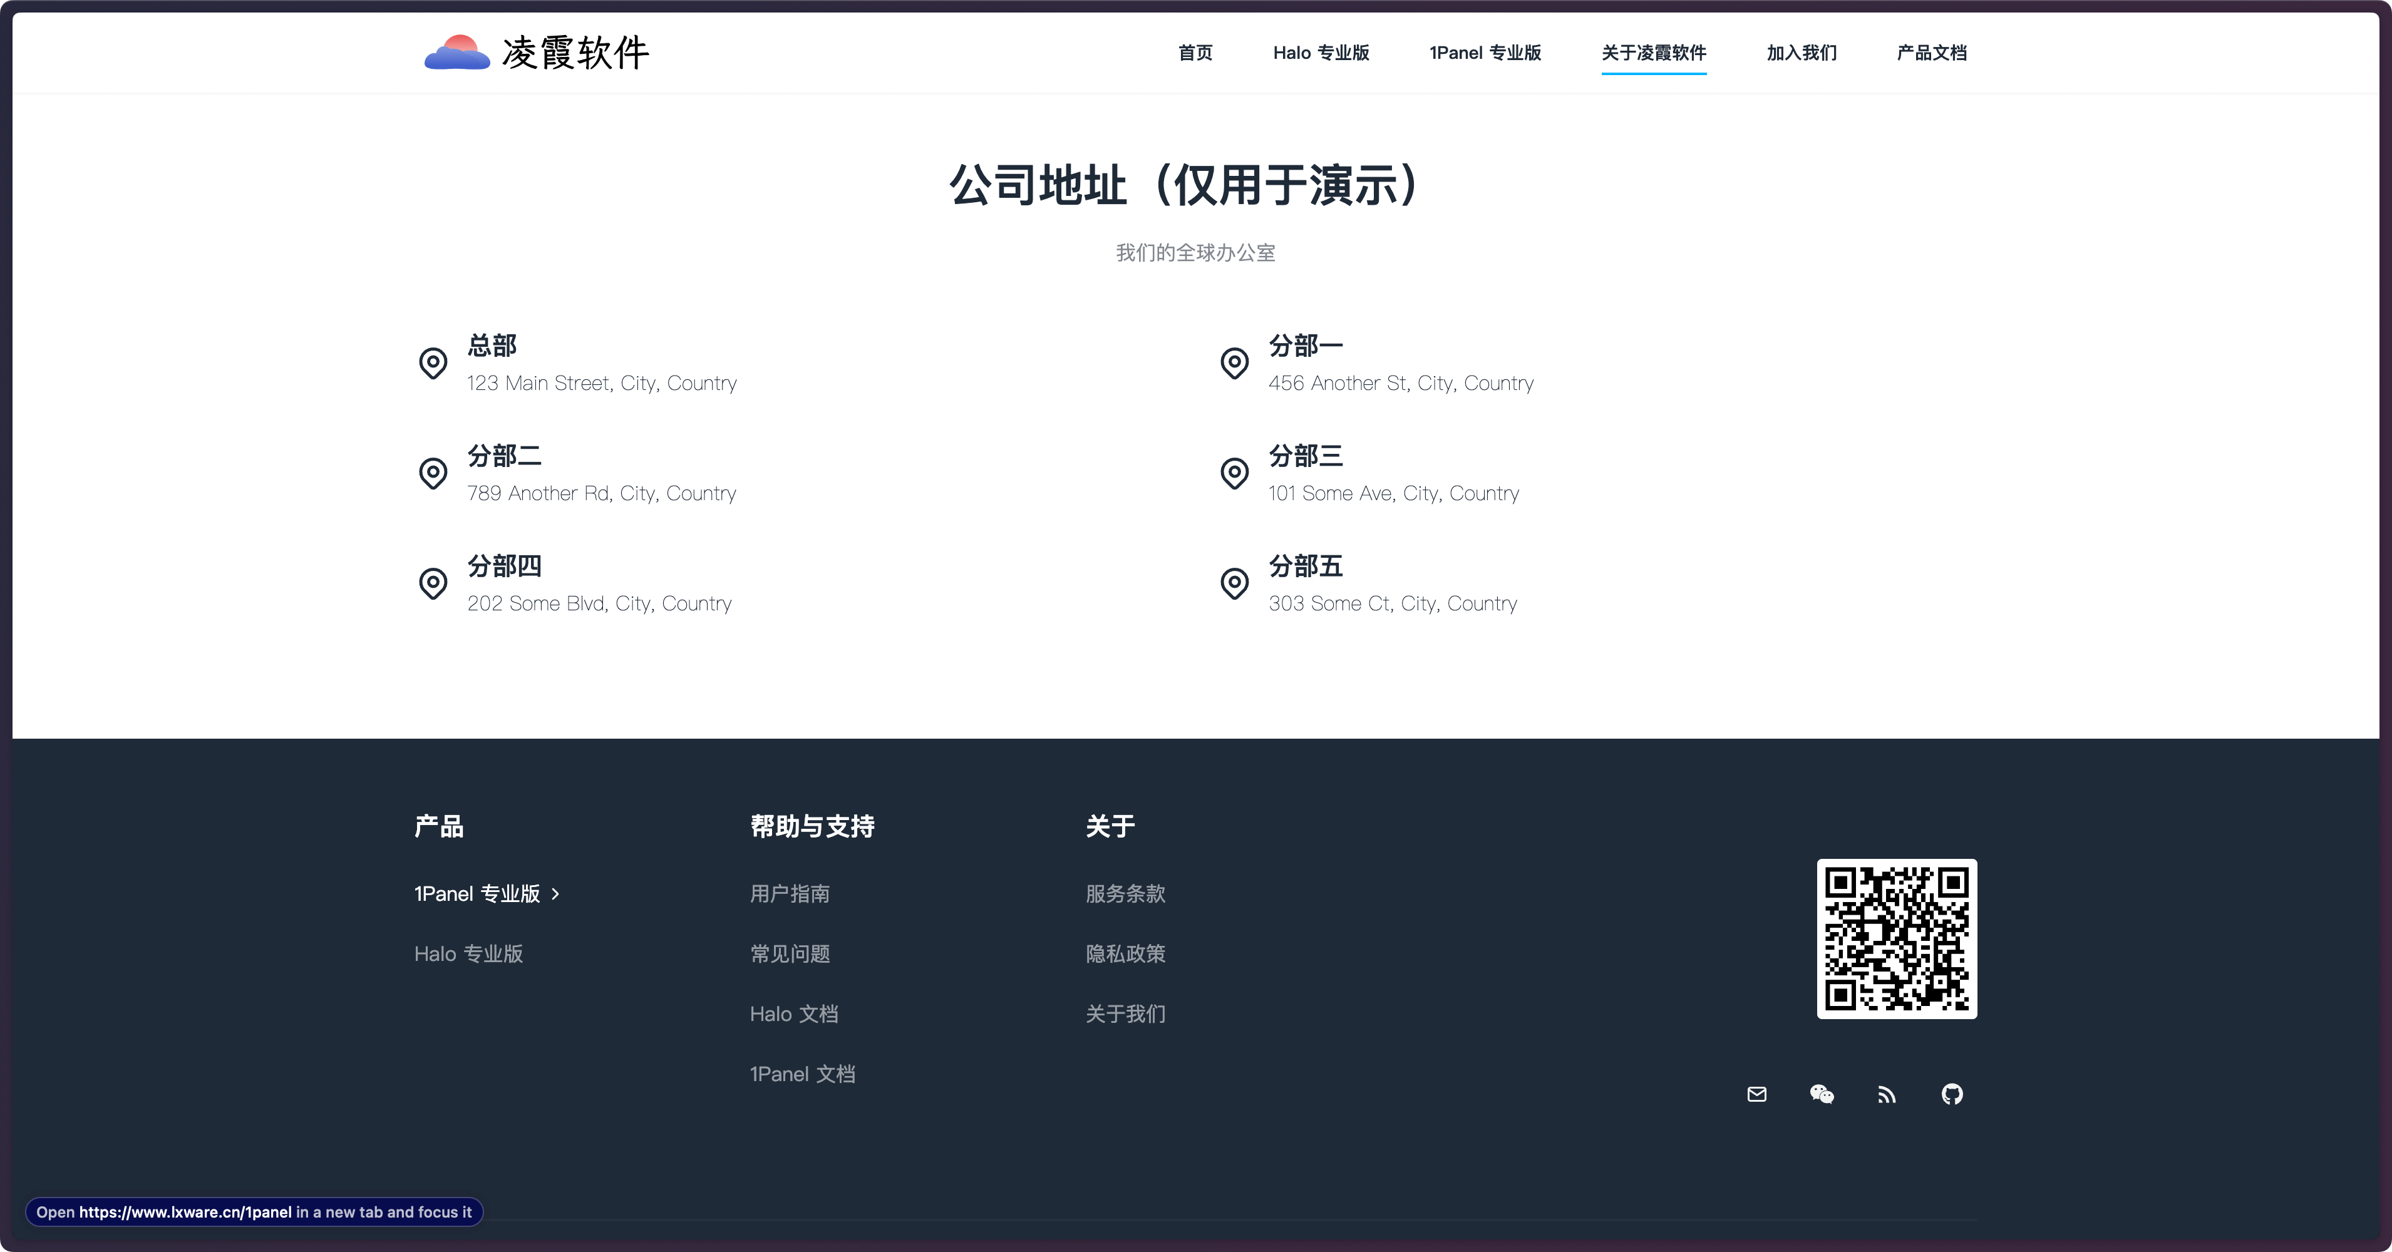Go to 加入我们 in the navbar
The height and width of the screenshot is (1252, 2392).
click(x=1800, y=53)
